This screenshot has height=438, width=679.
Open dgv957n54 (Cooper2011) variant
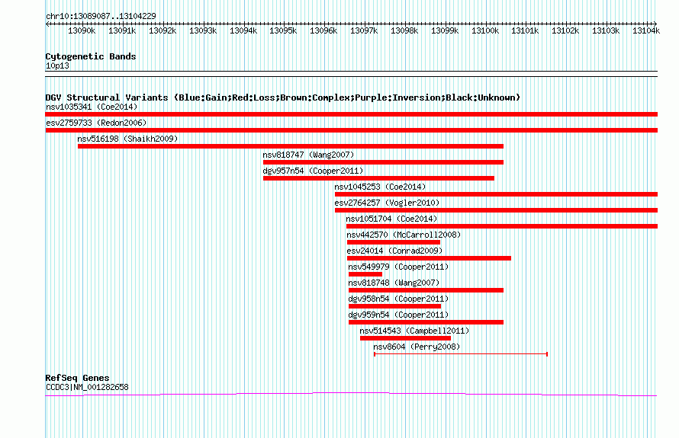pos(313,171)
